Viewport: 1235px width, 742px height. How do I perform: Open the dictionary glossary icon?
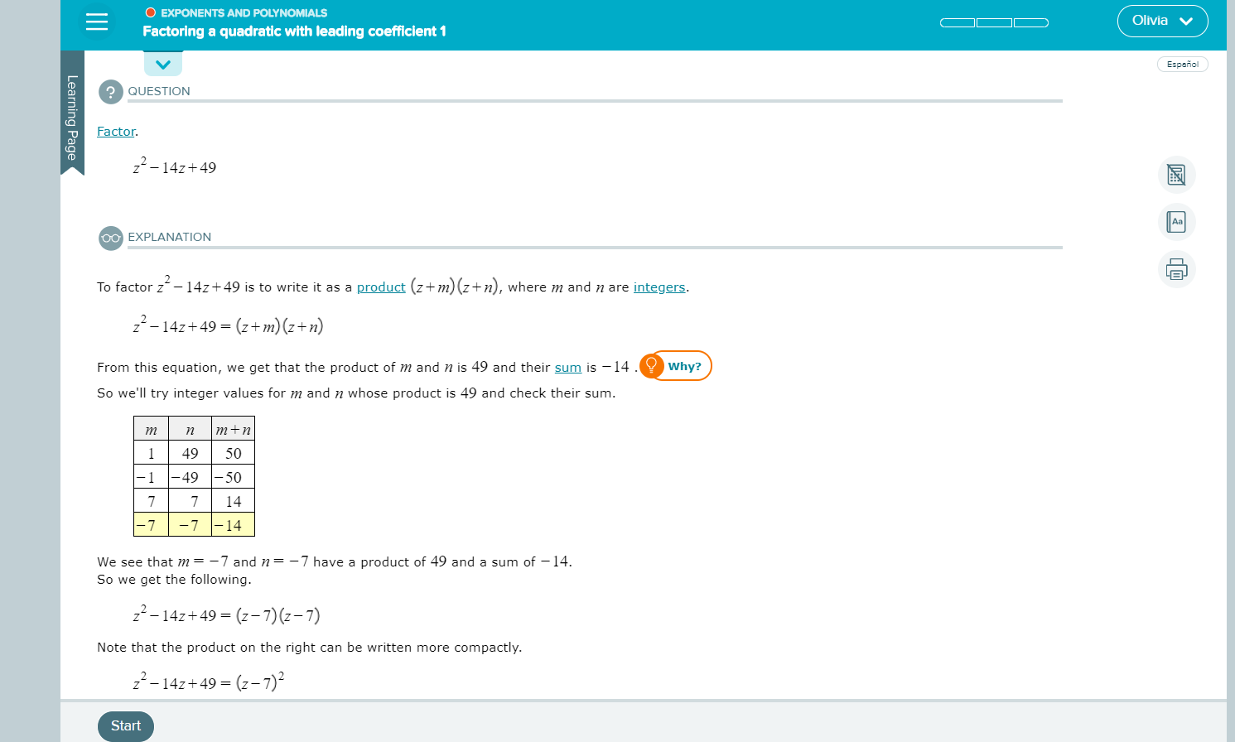point(1176,222)
